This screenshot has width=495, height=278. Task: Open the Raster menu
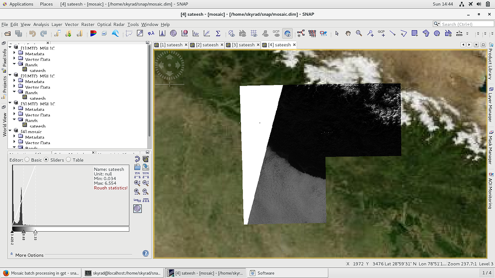(x=88, y=24)
